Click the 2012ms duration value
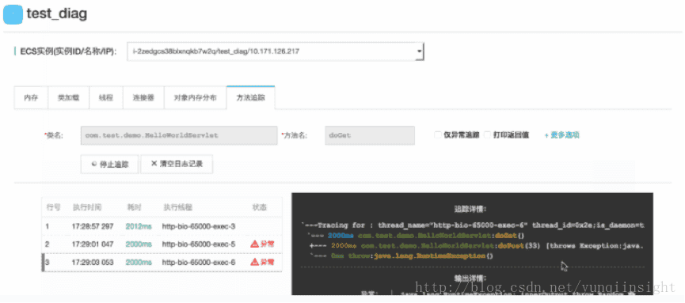685x303 pixels. click(139, 226)
